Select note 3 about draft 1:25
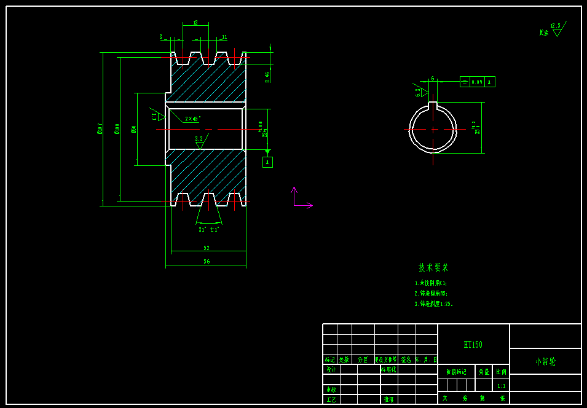This screenshot has height=408, width=587. (x=433, y=304)
